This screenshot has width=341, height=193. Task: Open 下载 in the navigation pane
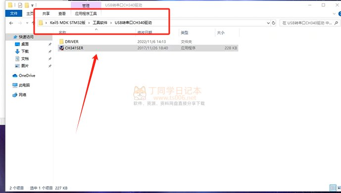click(25, 51)
